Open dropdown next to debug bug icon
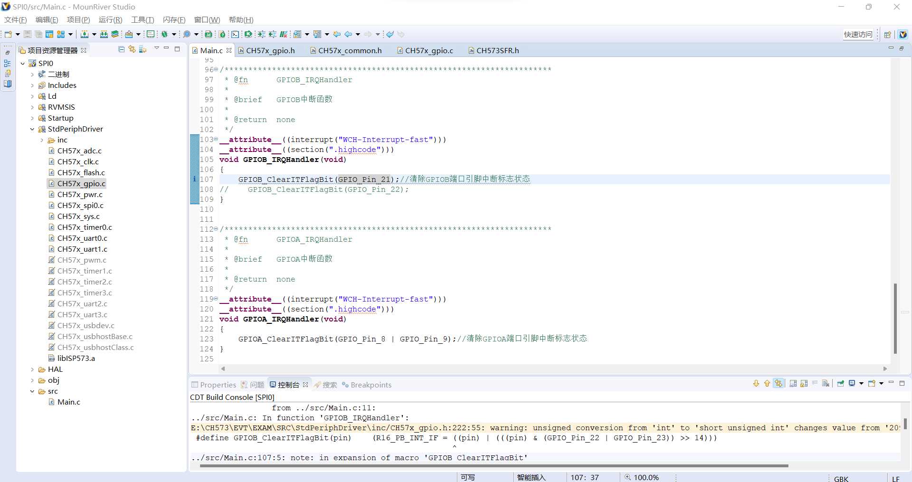The width and height of the screenshot is (912, 482). (x=174, y=34)
